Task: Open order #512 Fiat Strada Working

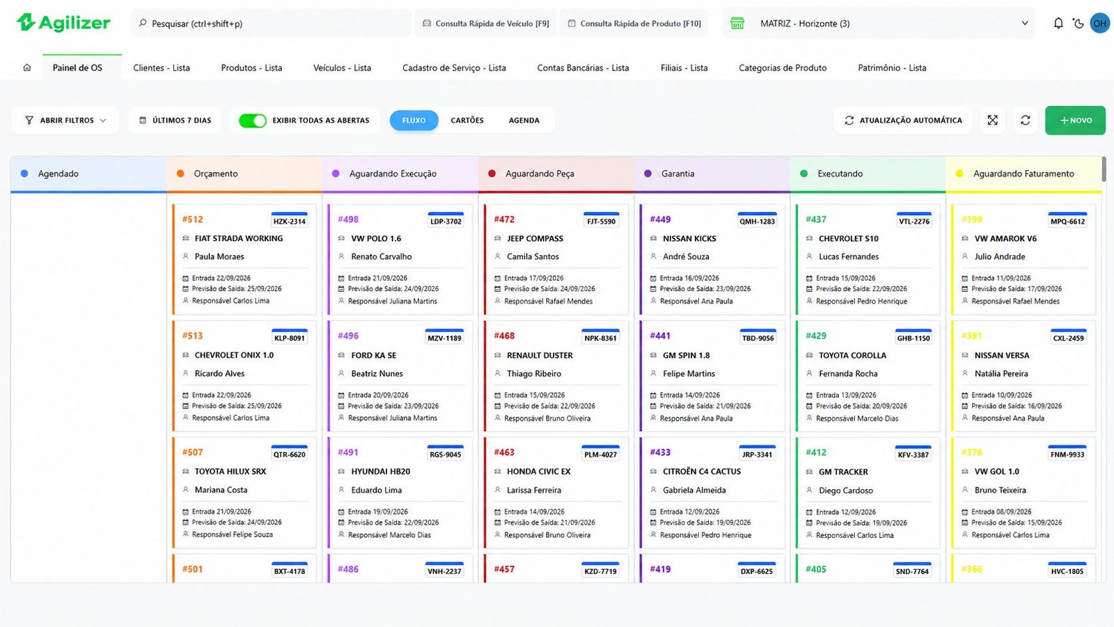Action: point(244,259)
